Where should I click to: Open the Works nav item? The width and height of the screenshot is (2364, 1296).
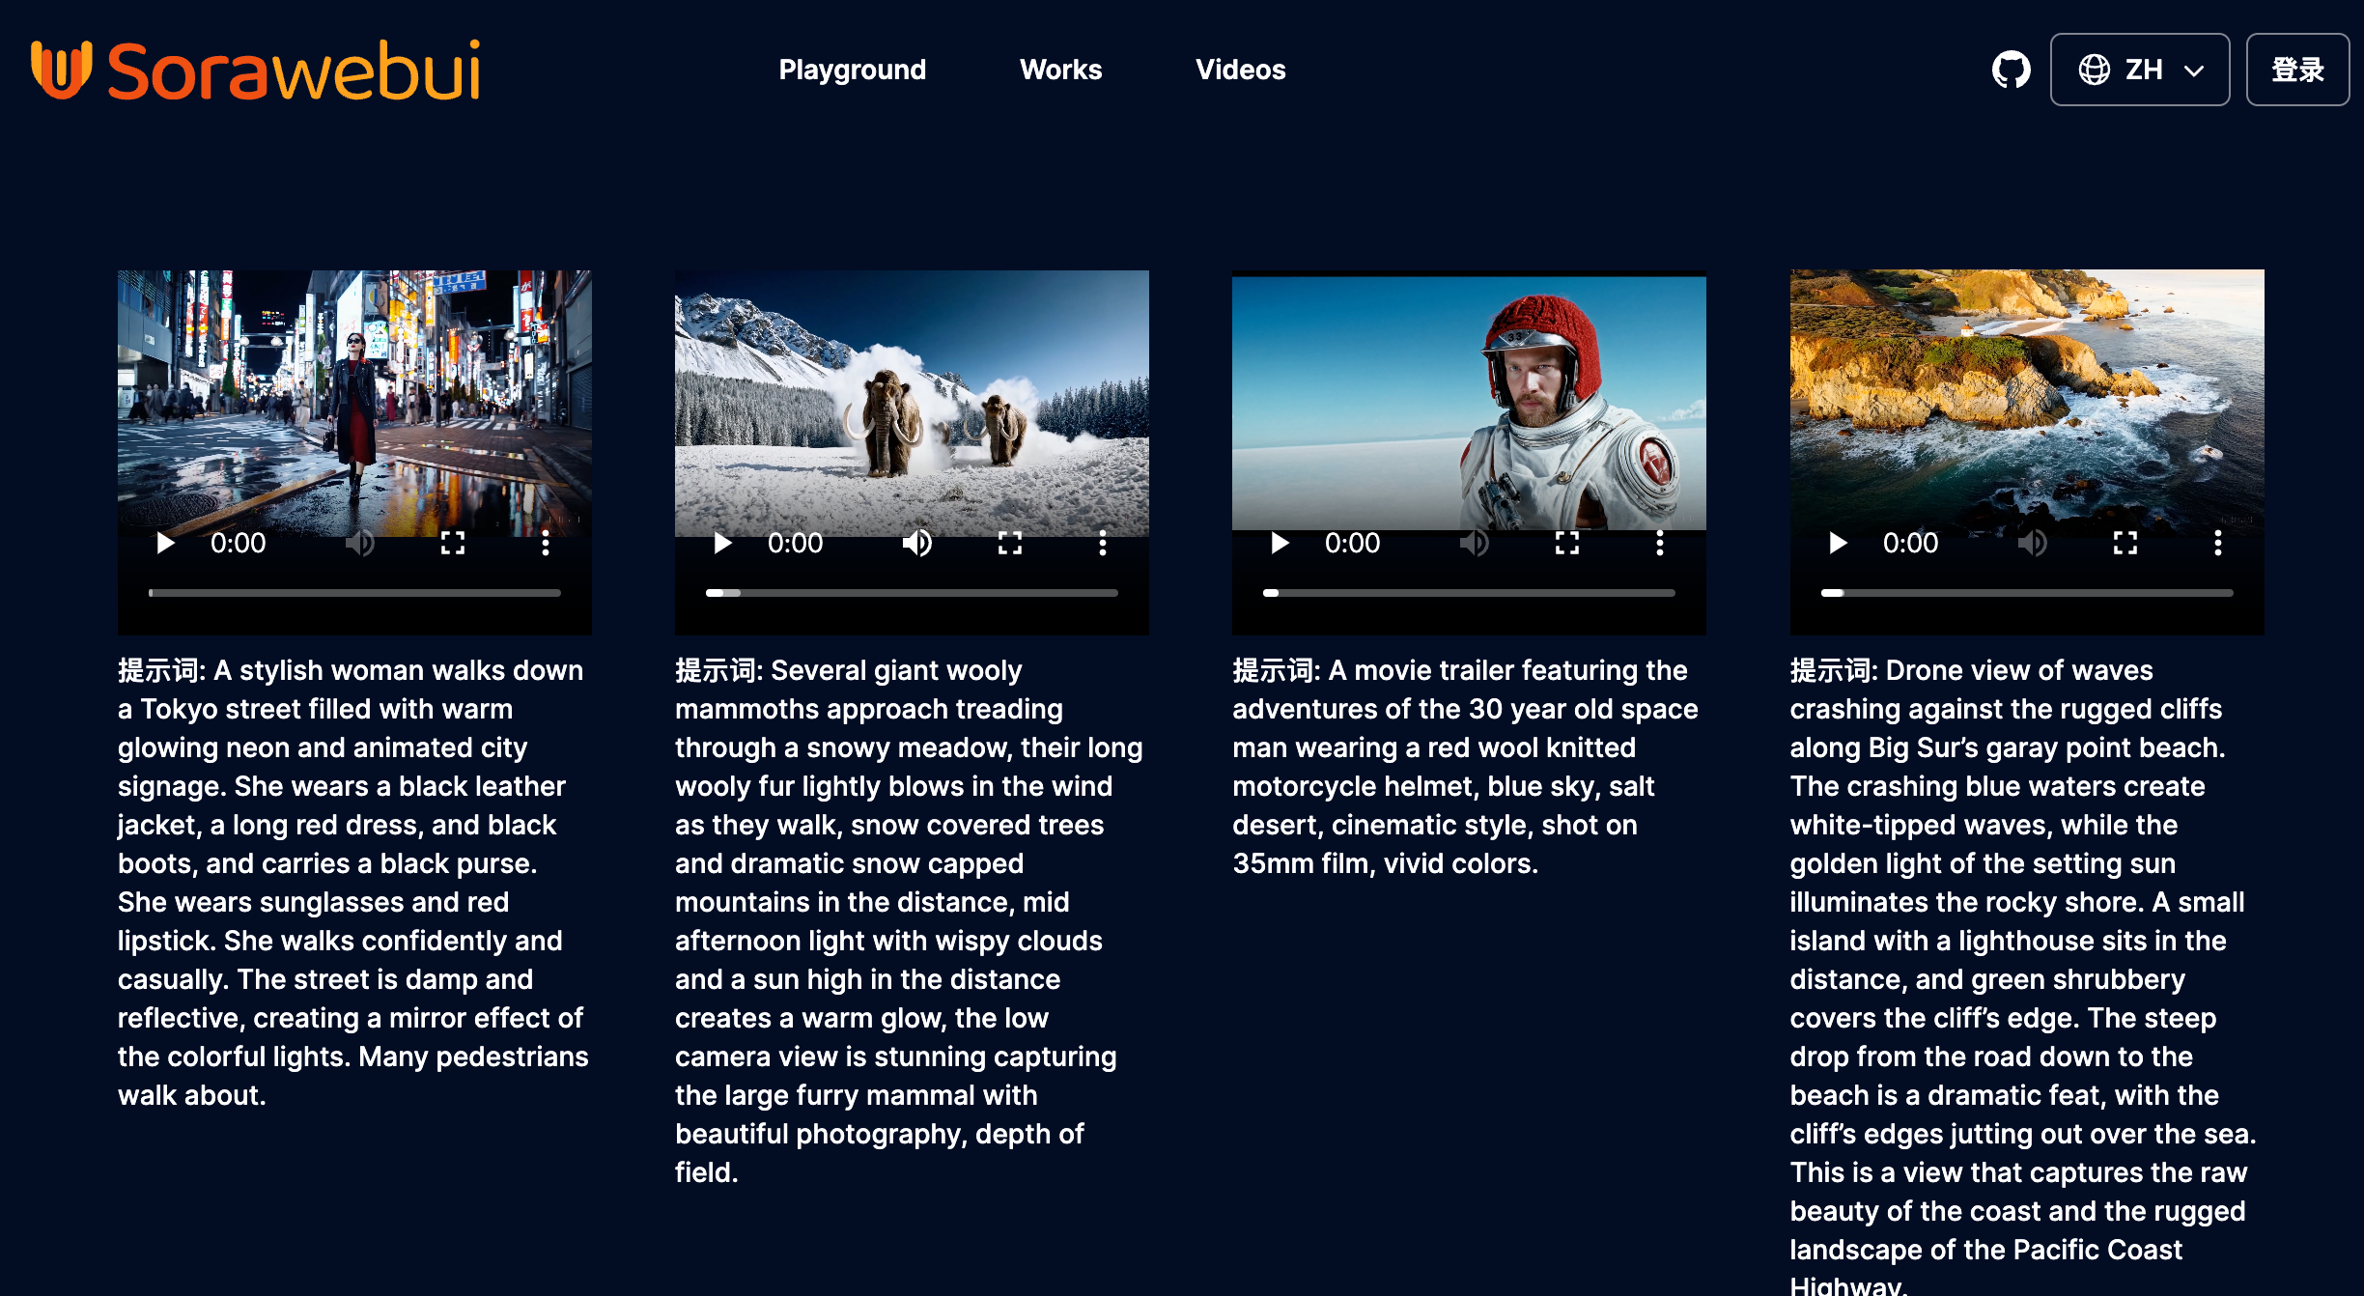pos(1060,70)
